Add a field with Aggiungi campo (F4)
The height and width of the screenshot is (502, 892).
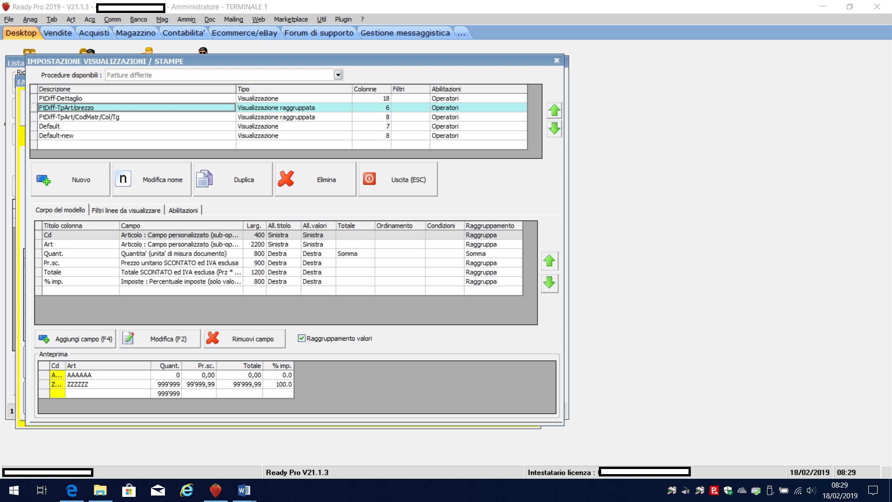point(75,339)
